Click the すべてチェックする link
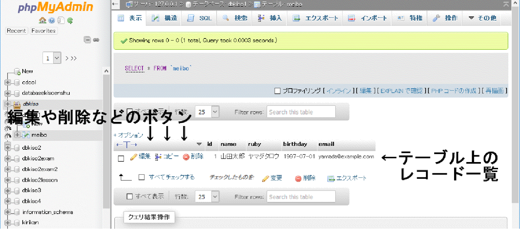The height and width of the screenshot is (229, 520). coord(172,177)
